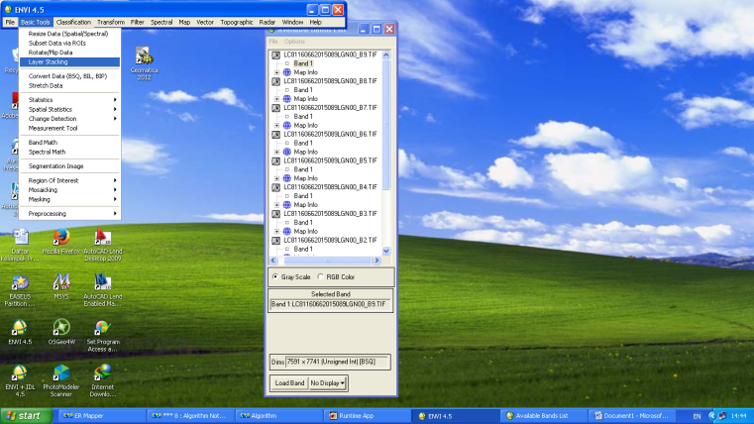Open the Transform menu
This screenshot has height=424, width=754.
coord(111,22)
